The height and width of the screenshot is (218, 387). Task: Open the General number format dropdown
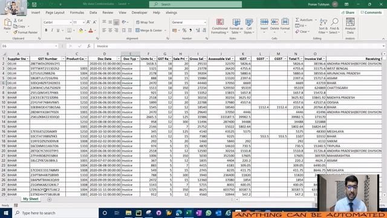205,22
